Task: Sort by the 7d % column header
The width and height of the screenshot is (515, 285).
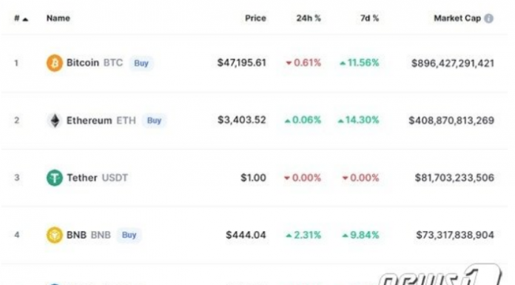Action: tap(369, 18)
